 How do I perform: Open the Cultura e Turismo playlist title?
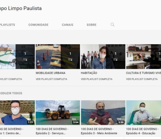[144, 73]
